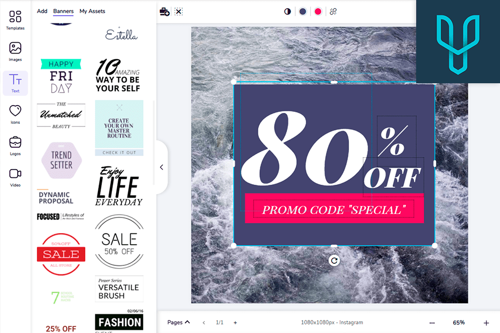Image resolution: width=500 pixels, height=333 pixels.
Task: Select the red SALE banner thumbnail
Action: point(61,254)
